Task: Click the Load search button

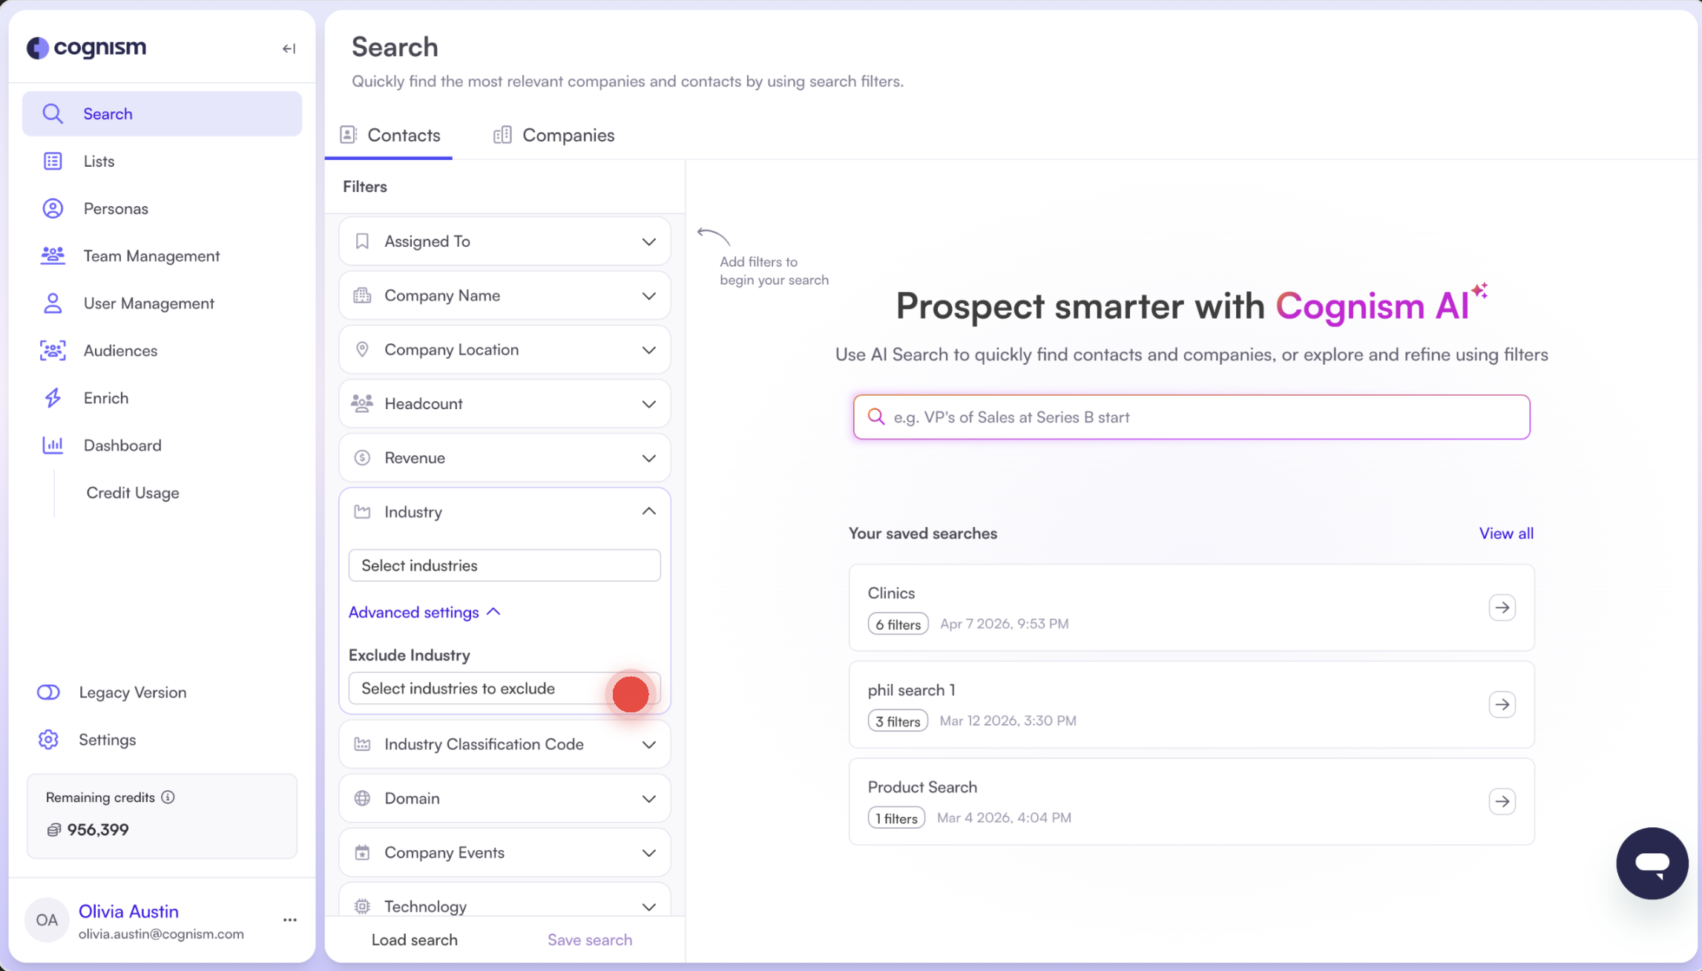Action: click(x=414, y=940)
